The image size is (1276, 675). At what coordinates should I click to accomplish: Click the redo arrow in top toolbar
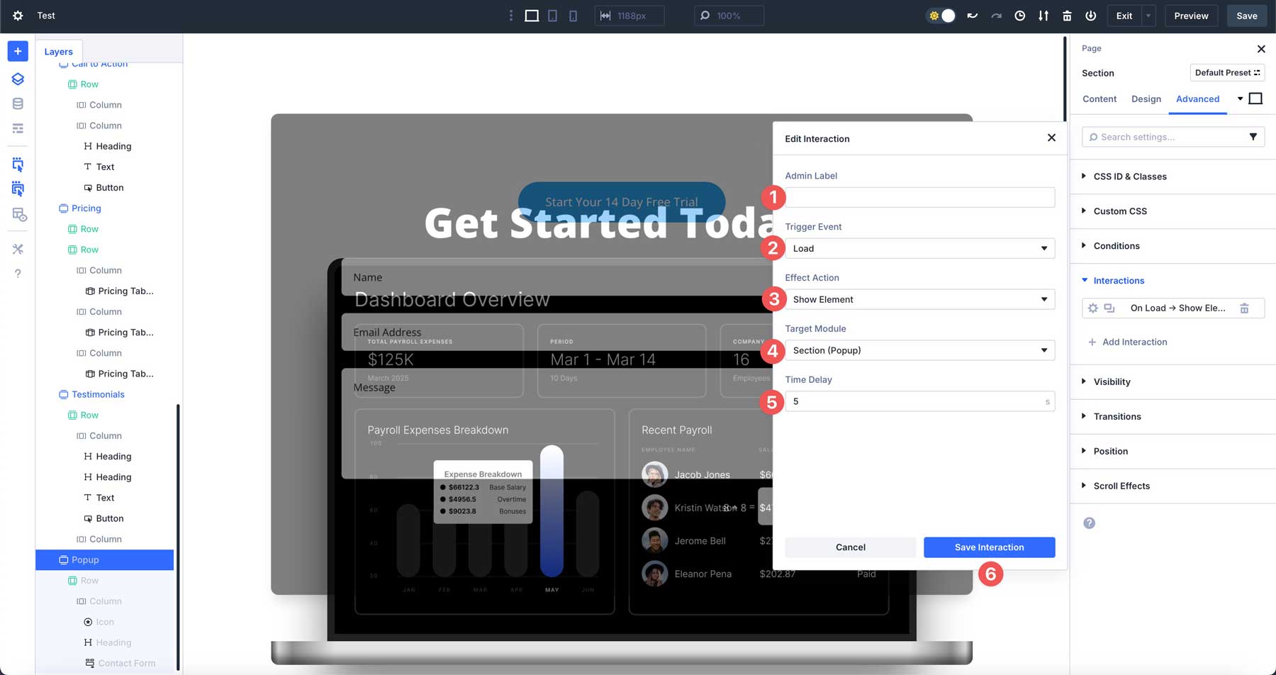[996, 15]
